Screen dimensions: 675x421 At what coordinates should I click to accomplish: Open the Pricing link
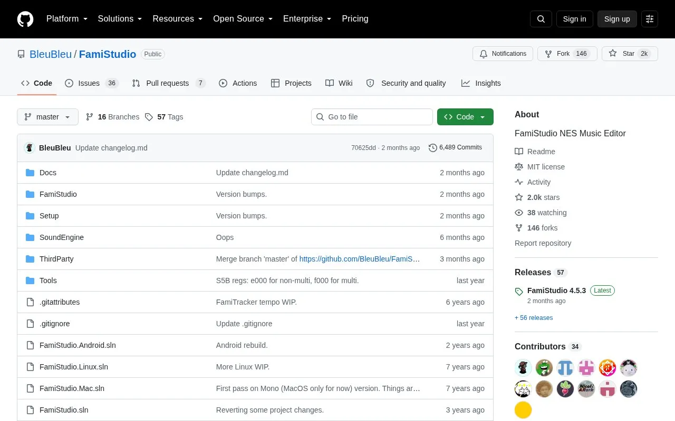(x=355, y=19)
